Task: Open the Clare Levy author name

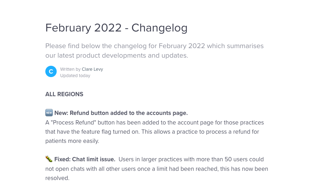Action: pos(92,69)
